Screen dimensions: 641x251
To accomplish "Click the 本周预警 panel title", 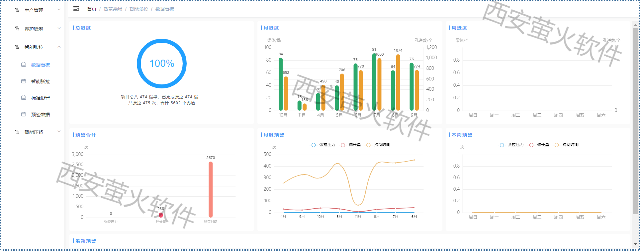I will 462,135.
